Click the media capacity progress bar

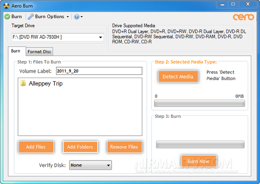[199, 103]
